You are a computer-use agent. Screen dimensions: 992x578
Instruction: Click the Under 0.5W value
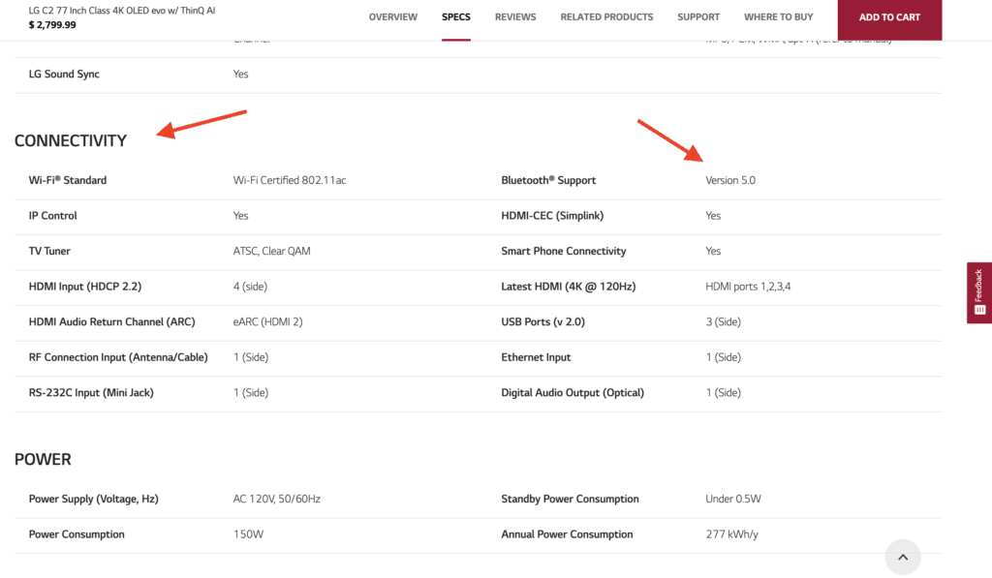click(733, 499)
